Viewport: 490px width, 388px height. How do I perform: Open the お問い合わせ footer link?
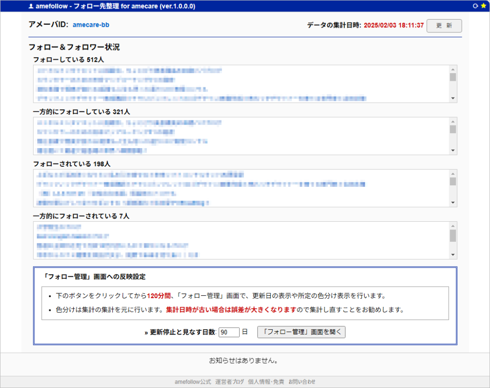(x=302, y=382)
